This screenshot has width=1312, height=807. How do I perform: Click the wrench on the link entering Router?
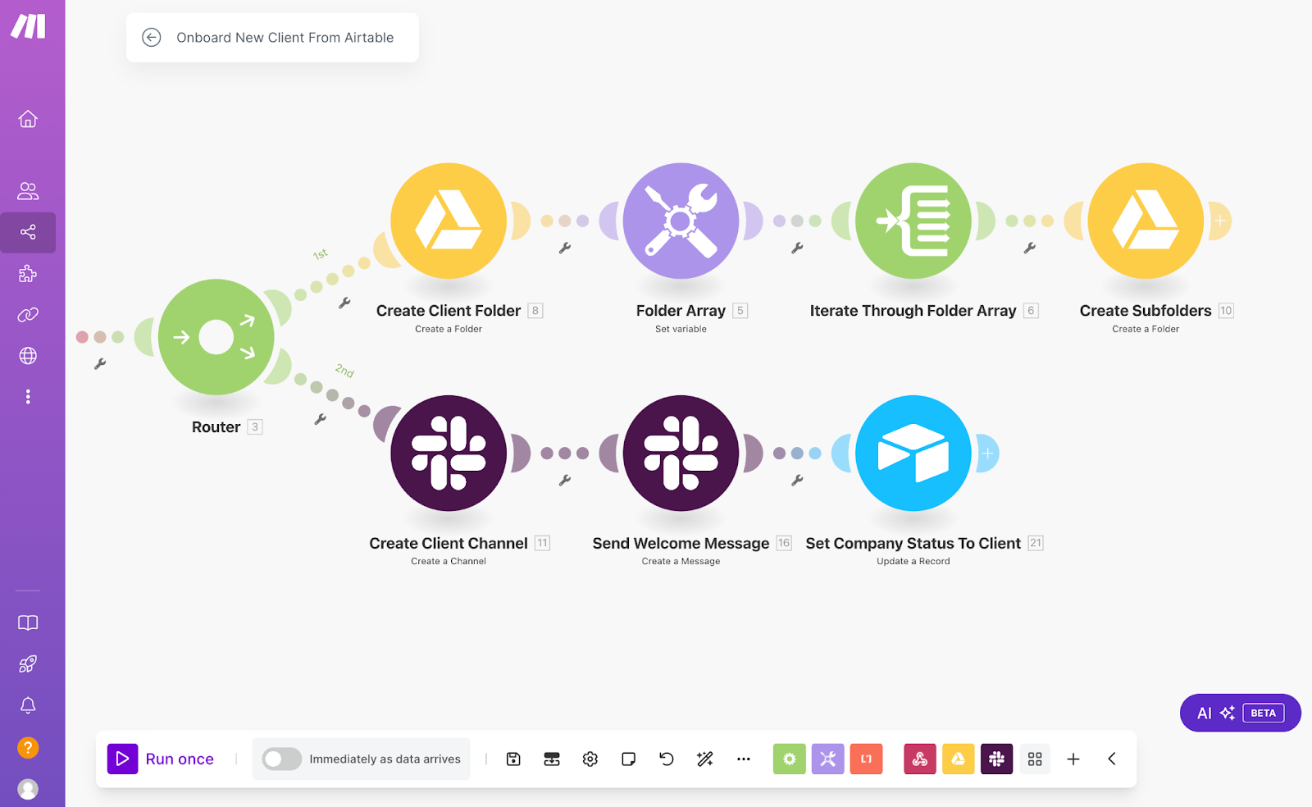tap(100, 363)
